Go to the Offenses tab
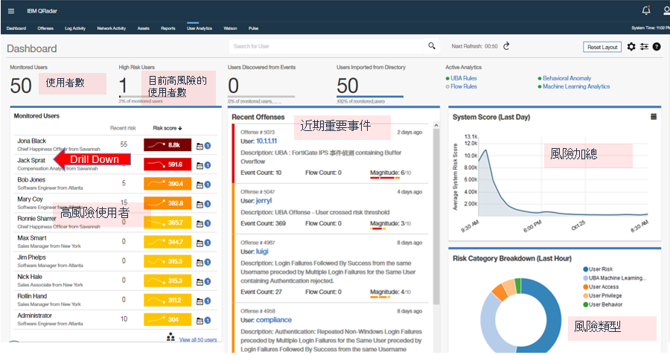Screen dimensions: 670x355 click(45, 28)
